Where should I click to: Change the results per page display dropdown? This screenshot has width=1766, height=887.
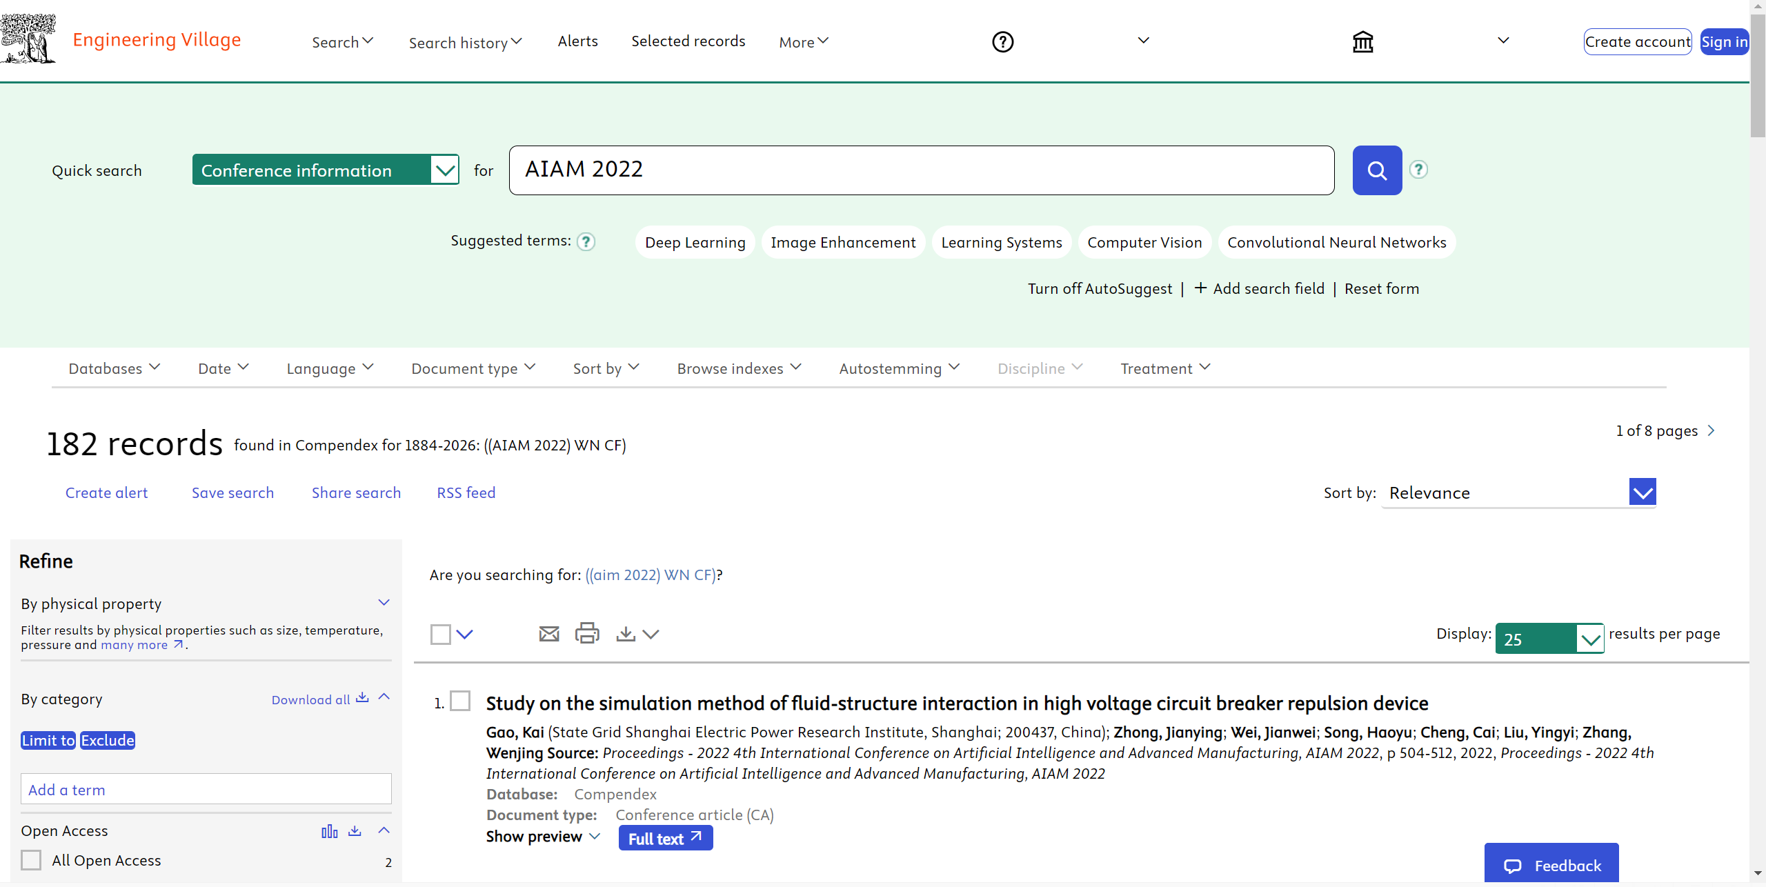1549,639
